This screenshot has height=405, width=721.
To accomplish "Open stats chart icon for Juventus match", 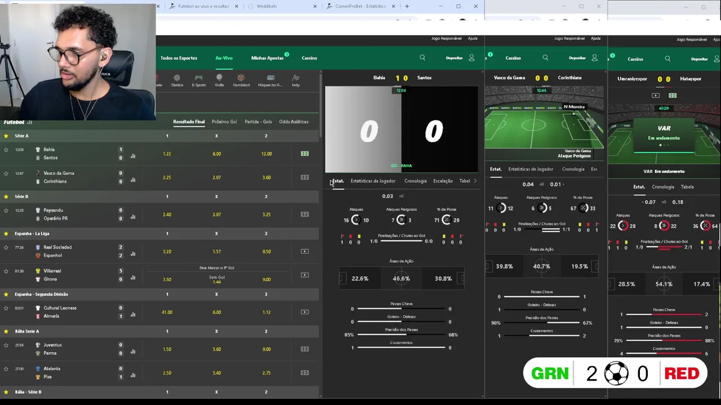I will point(133,352).
